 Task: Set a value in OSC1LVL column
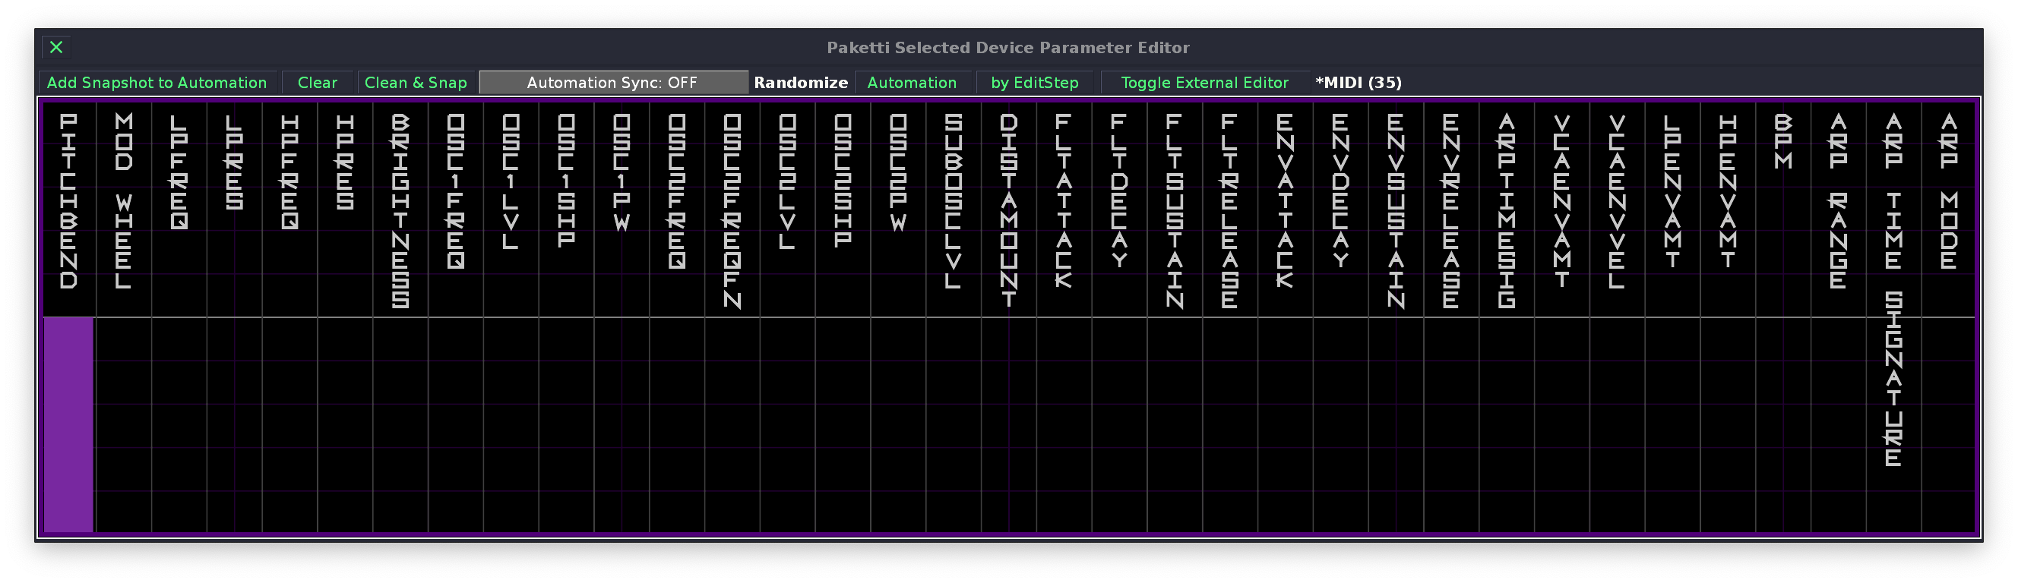(x=511, y=425)
